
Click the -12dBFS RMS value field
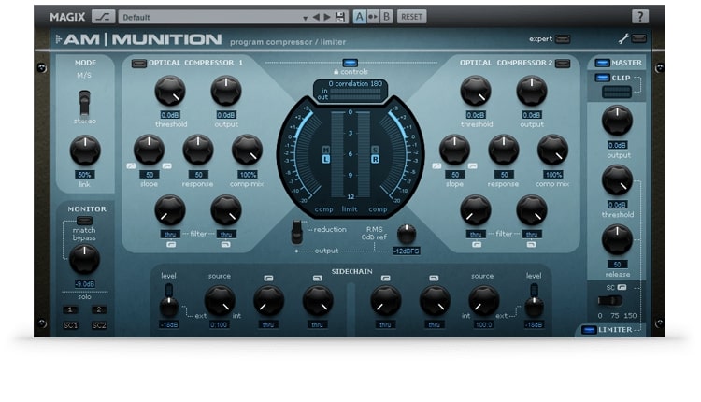[x=407, y=251]
